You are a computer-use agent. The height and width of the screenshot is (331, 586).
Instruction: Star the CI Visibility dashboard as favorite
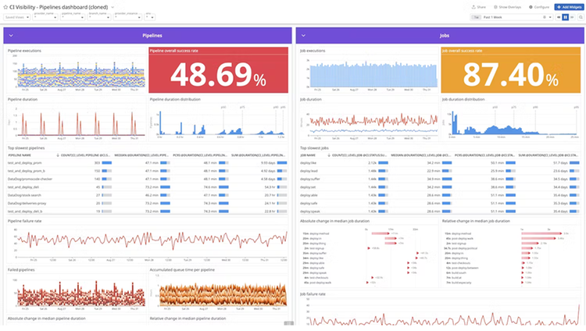pos(5,7)
